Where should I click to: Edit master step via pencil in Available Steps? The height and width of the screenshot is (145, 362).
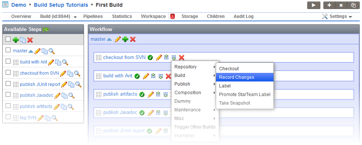pos(38,51)
